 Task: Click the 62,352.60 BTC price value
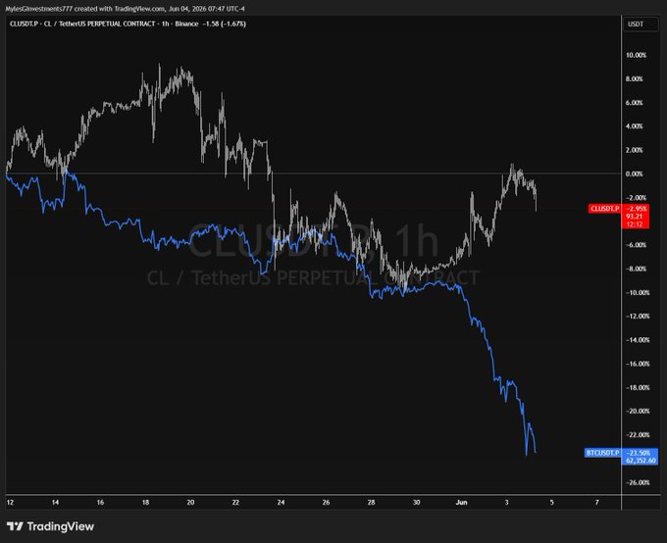[x=641, y=461]
